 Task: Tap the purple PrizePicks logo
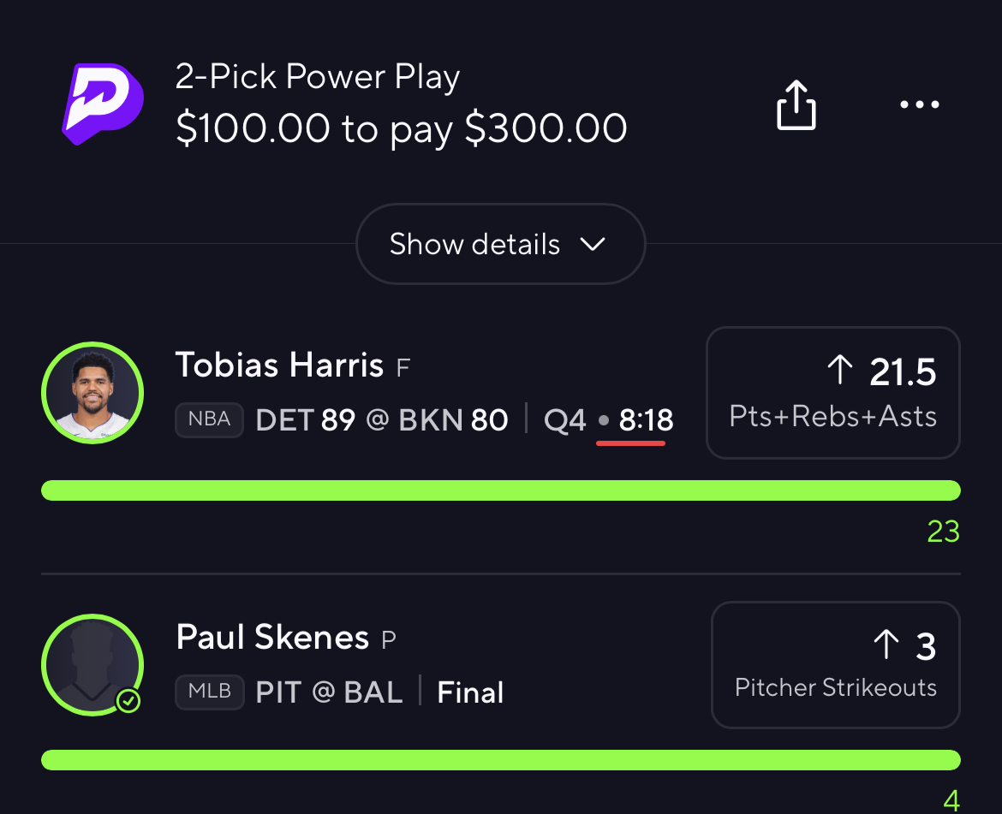coord(102,103)
